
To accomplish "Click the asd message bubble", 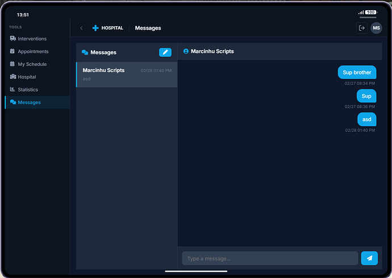I will 366,119.
